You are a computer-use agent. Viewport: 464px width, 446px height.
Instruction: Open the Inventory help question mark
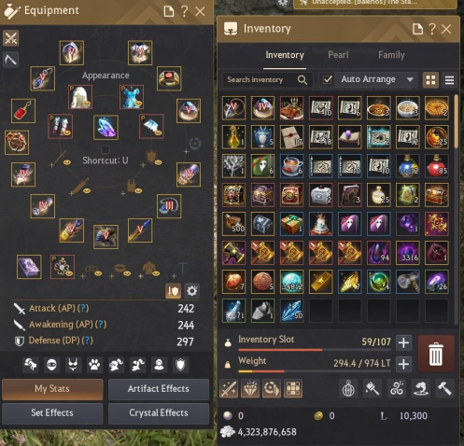(x=432, y=29)
